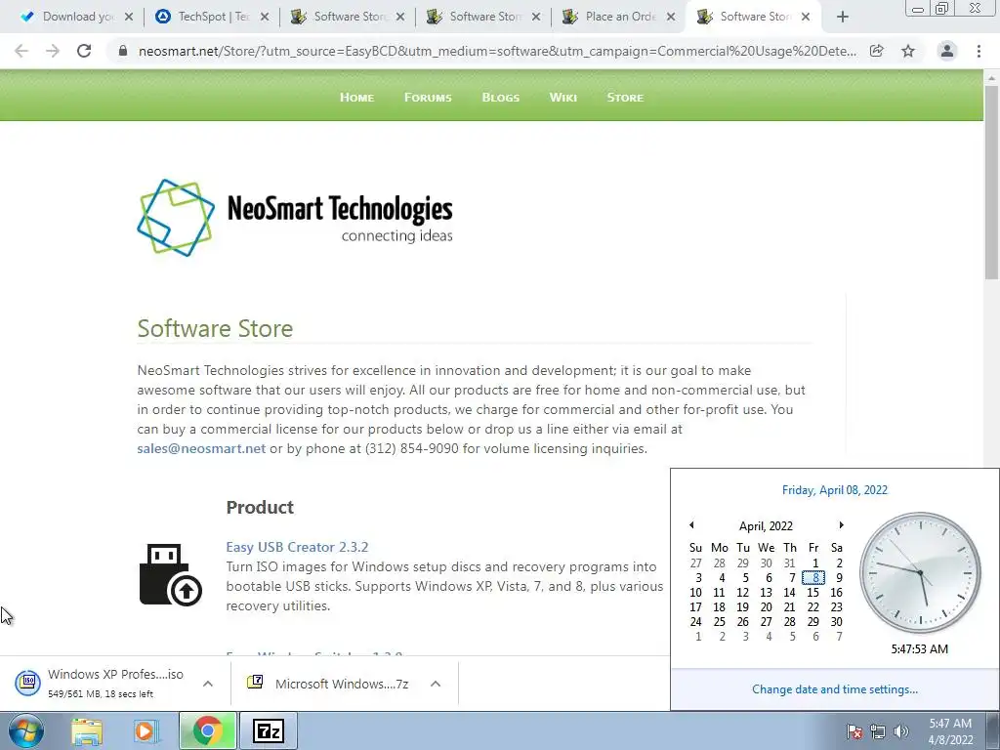Open the Home menu item

[x=356, y=98]
